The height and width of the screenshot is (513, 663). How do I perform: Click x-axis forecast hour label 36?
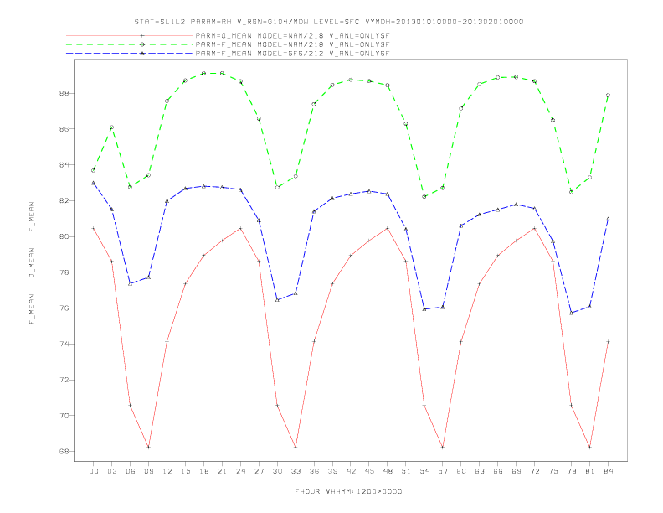click(x=314, y=471)
